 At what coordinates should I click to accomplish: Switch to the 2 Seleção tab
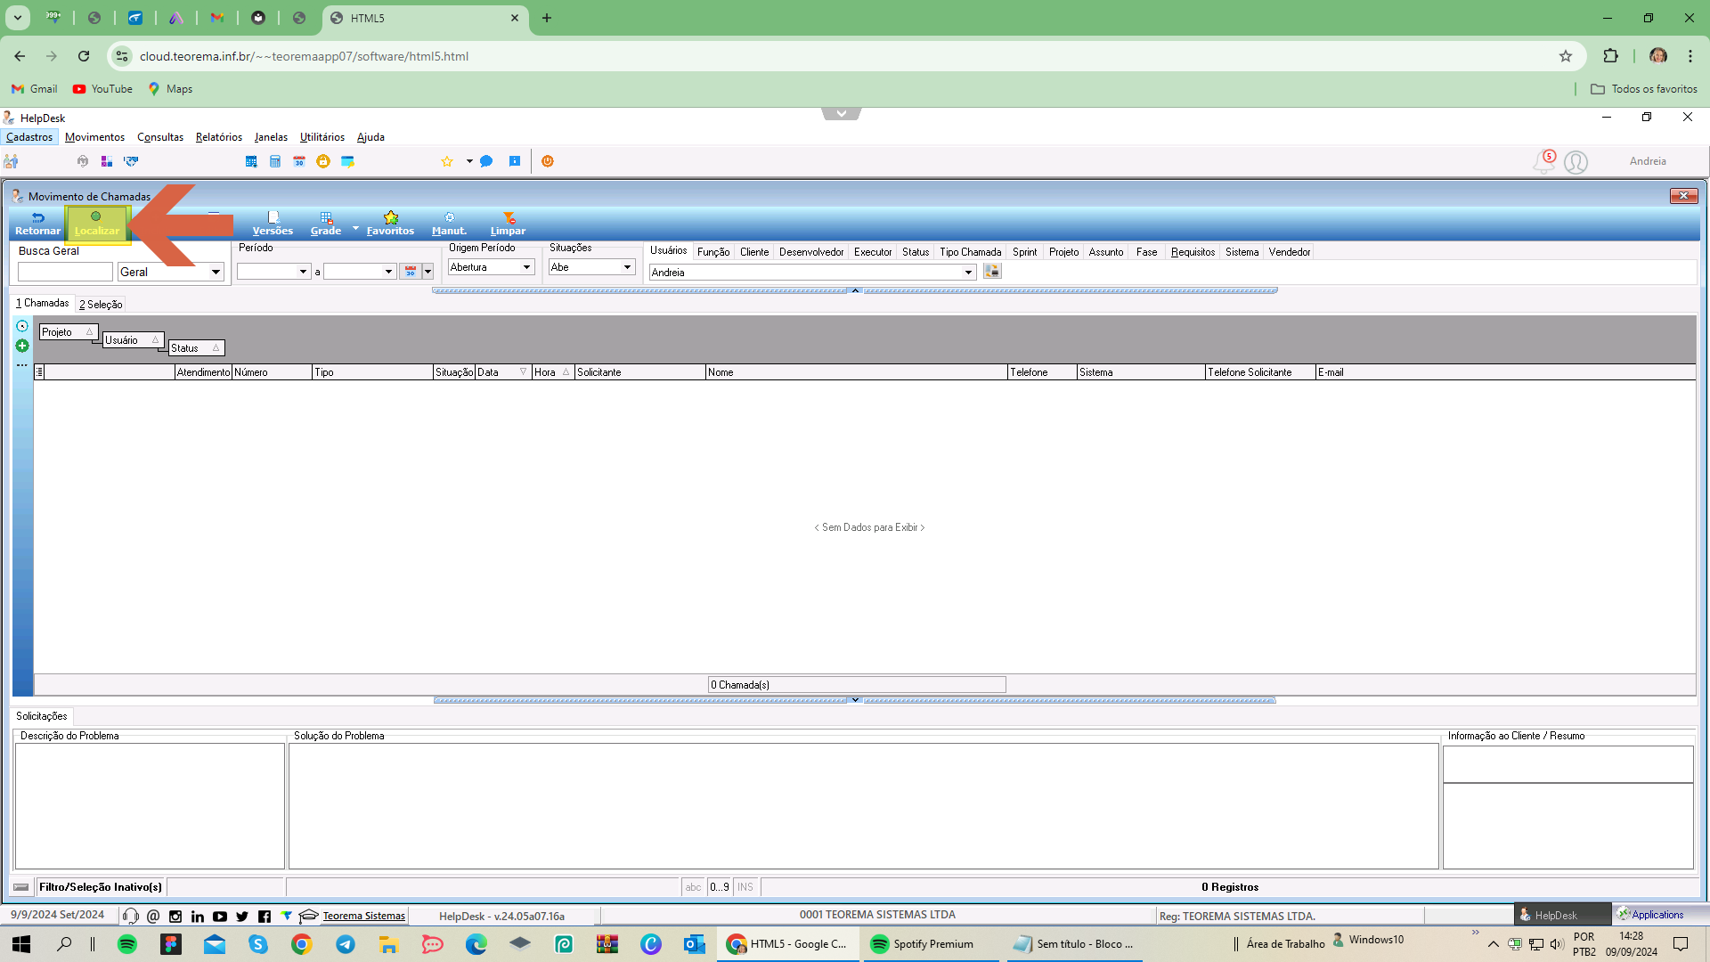tap(101, 305)
